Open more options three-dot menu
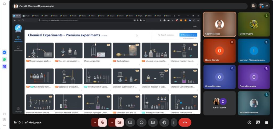Viewport: 273px width, 129px height. tap(174, 122)
